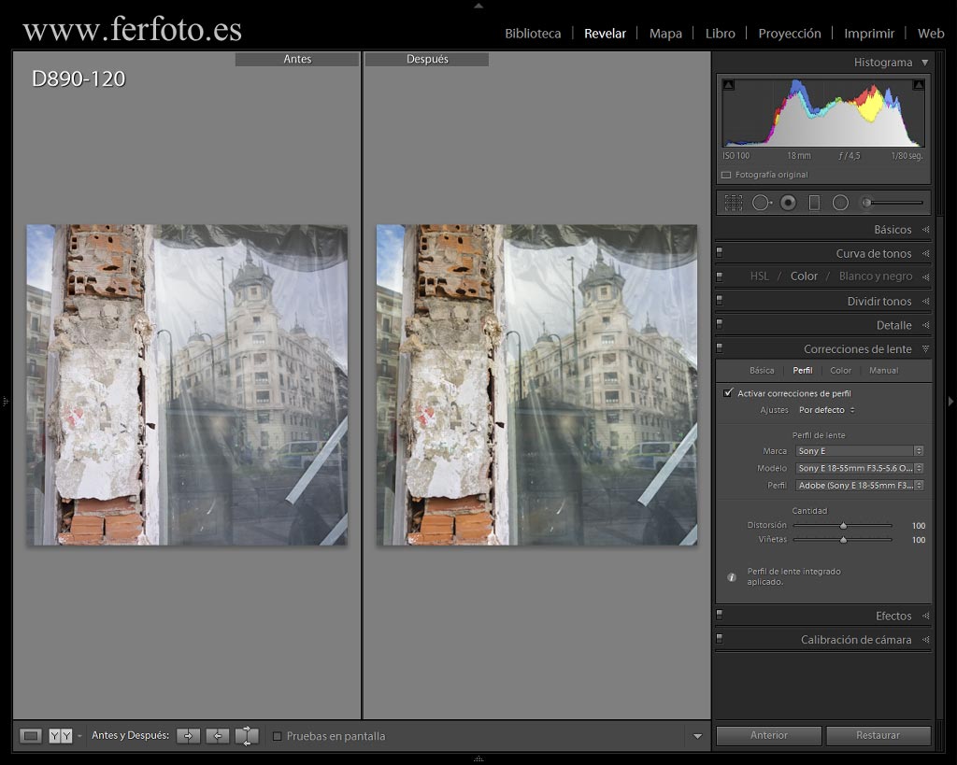Show the left panel group arrow
Image resolution: width=957 pixels, height=765 pixels.
(5, 402)
